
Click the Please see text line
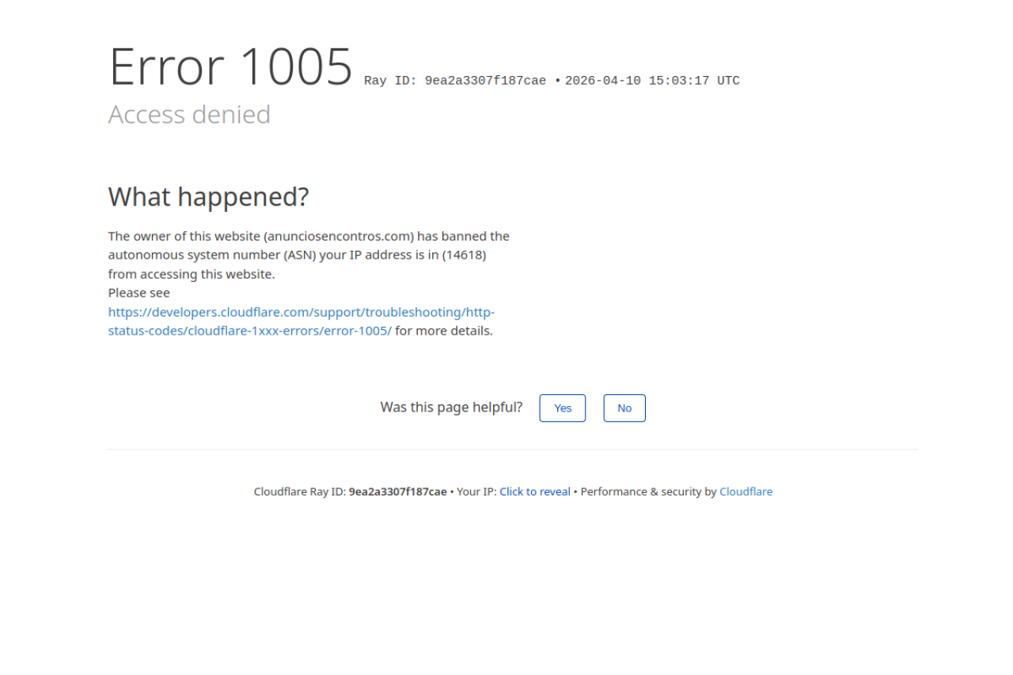pyautogui.click(x=139, y=293)
